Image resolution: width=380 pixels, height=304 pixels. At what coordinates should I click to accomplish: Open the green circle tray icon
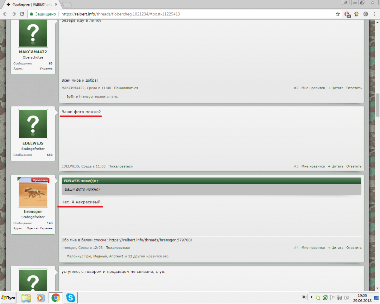pyautogui.click(x=325, y=298)
